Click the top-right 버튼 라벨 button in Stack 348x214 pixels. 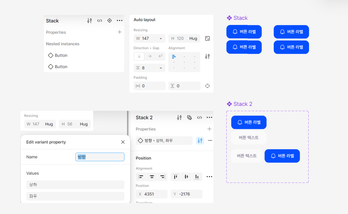pos(291,32)
